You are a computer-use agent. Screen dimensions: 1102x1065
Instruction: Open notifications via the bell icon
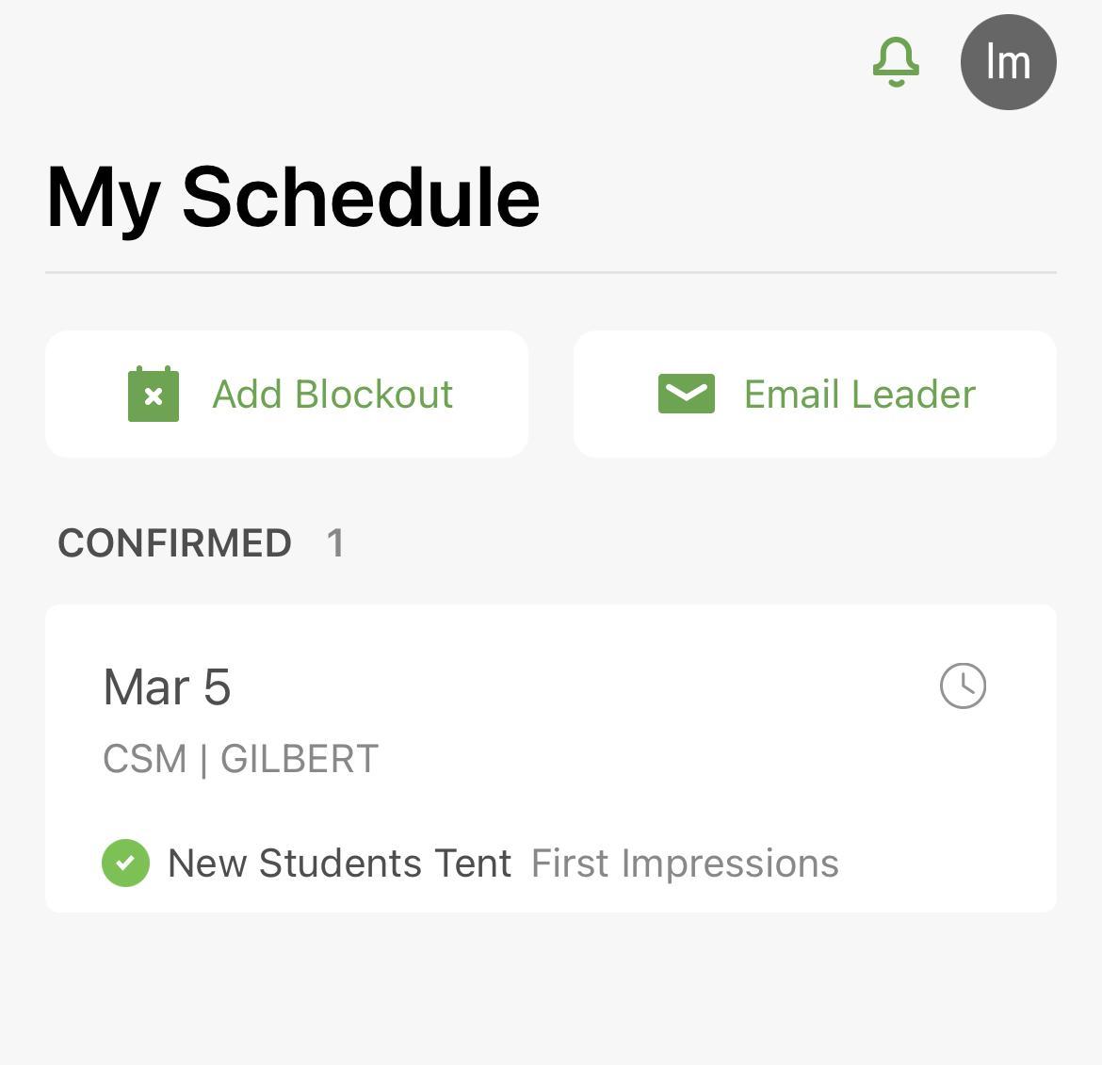pyautogui.click(x=896, y=62)
